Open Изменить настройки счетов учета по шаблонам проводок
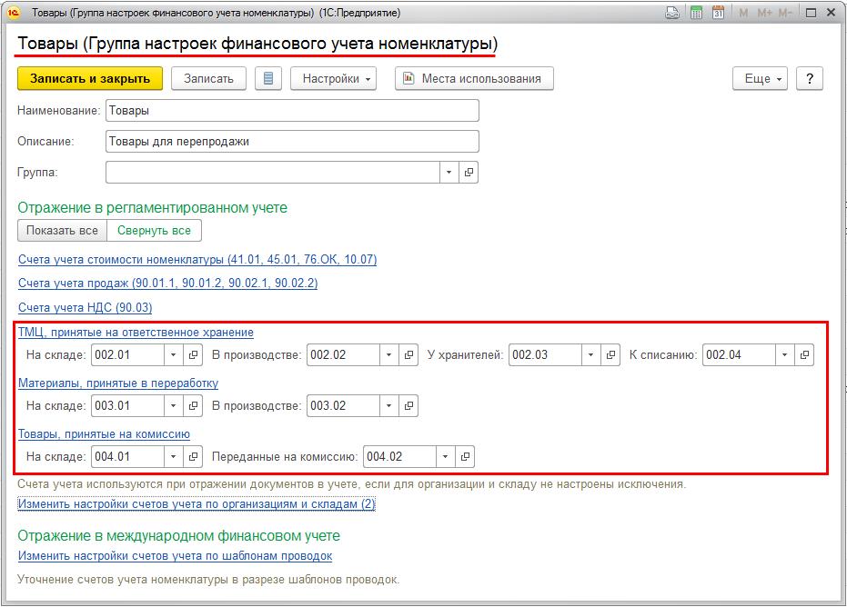 click(175, 556)
